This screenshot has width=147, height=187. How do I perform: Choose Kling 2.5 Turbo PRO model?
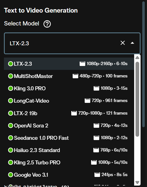click(69, 162)
